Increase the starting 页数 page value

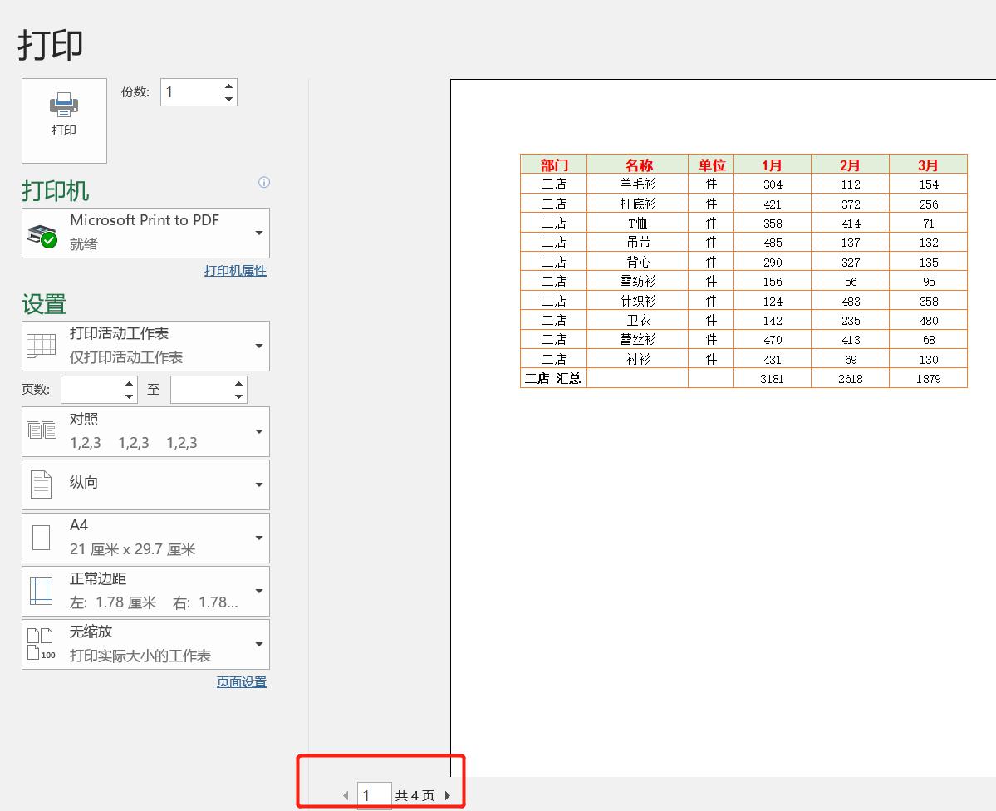[x=130, y=384]
